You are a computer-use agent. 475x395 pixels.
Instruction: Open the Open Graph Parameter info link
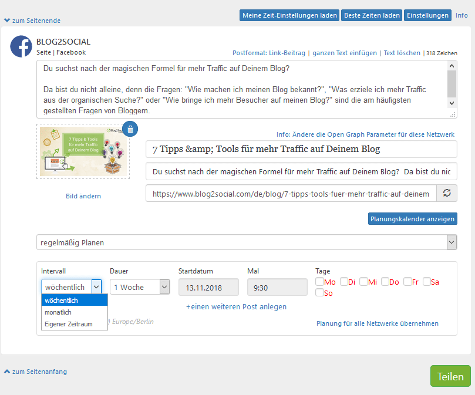tap(365, 134)
